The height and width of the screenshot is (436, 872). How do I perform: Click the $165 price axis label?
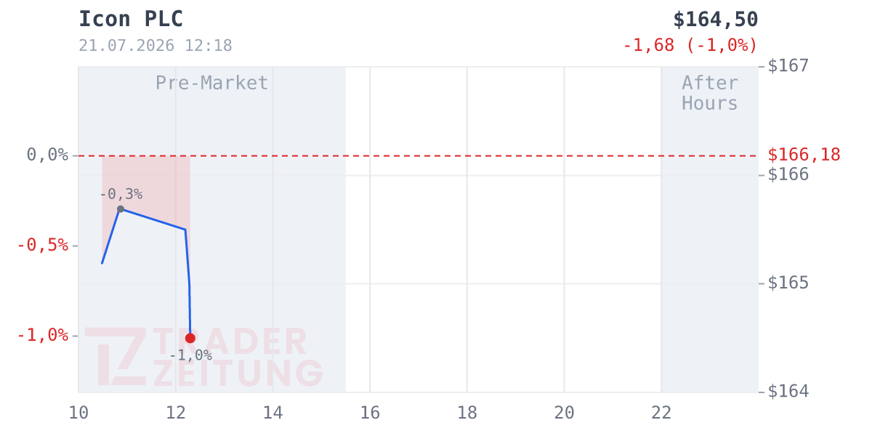tap(788, 283)
